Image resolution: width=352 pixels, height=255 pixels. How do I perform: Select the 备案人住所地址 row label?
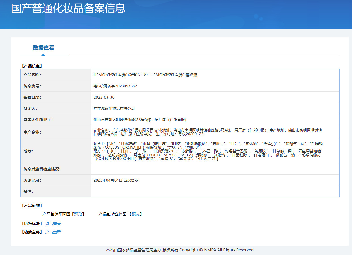pos(38,120)
